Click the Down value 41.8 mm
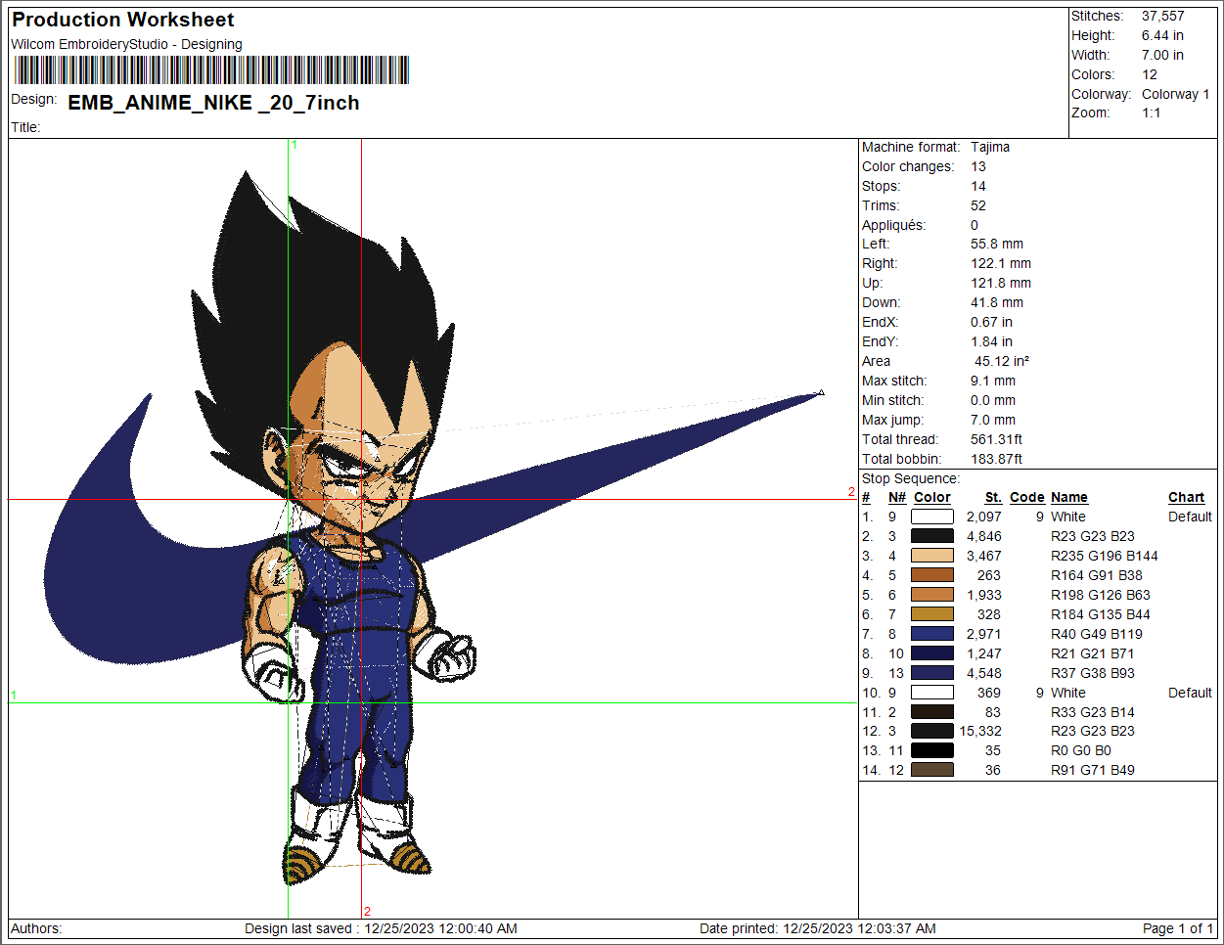The width and height of the screenshot is (1224, 945). point(997,302)
